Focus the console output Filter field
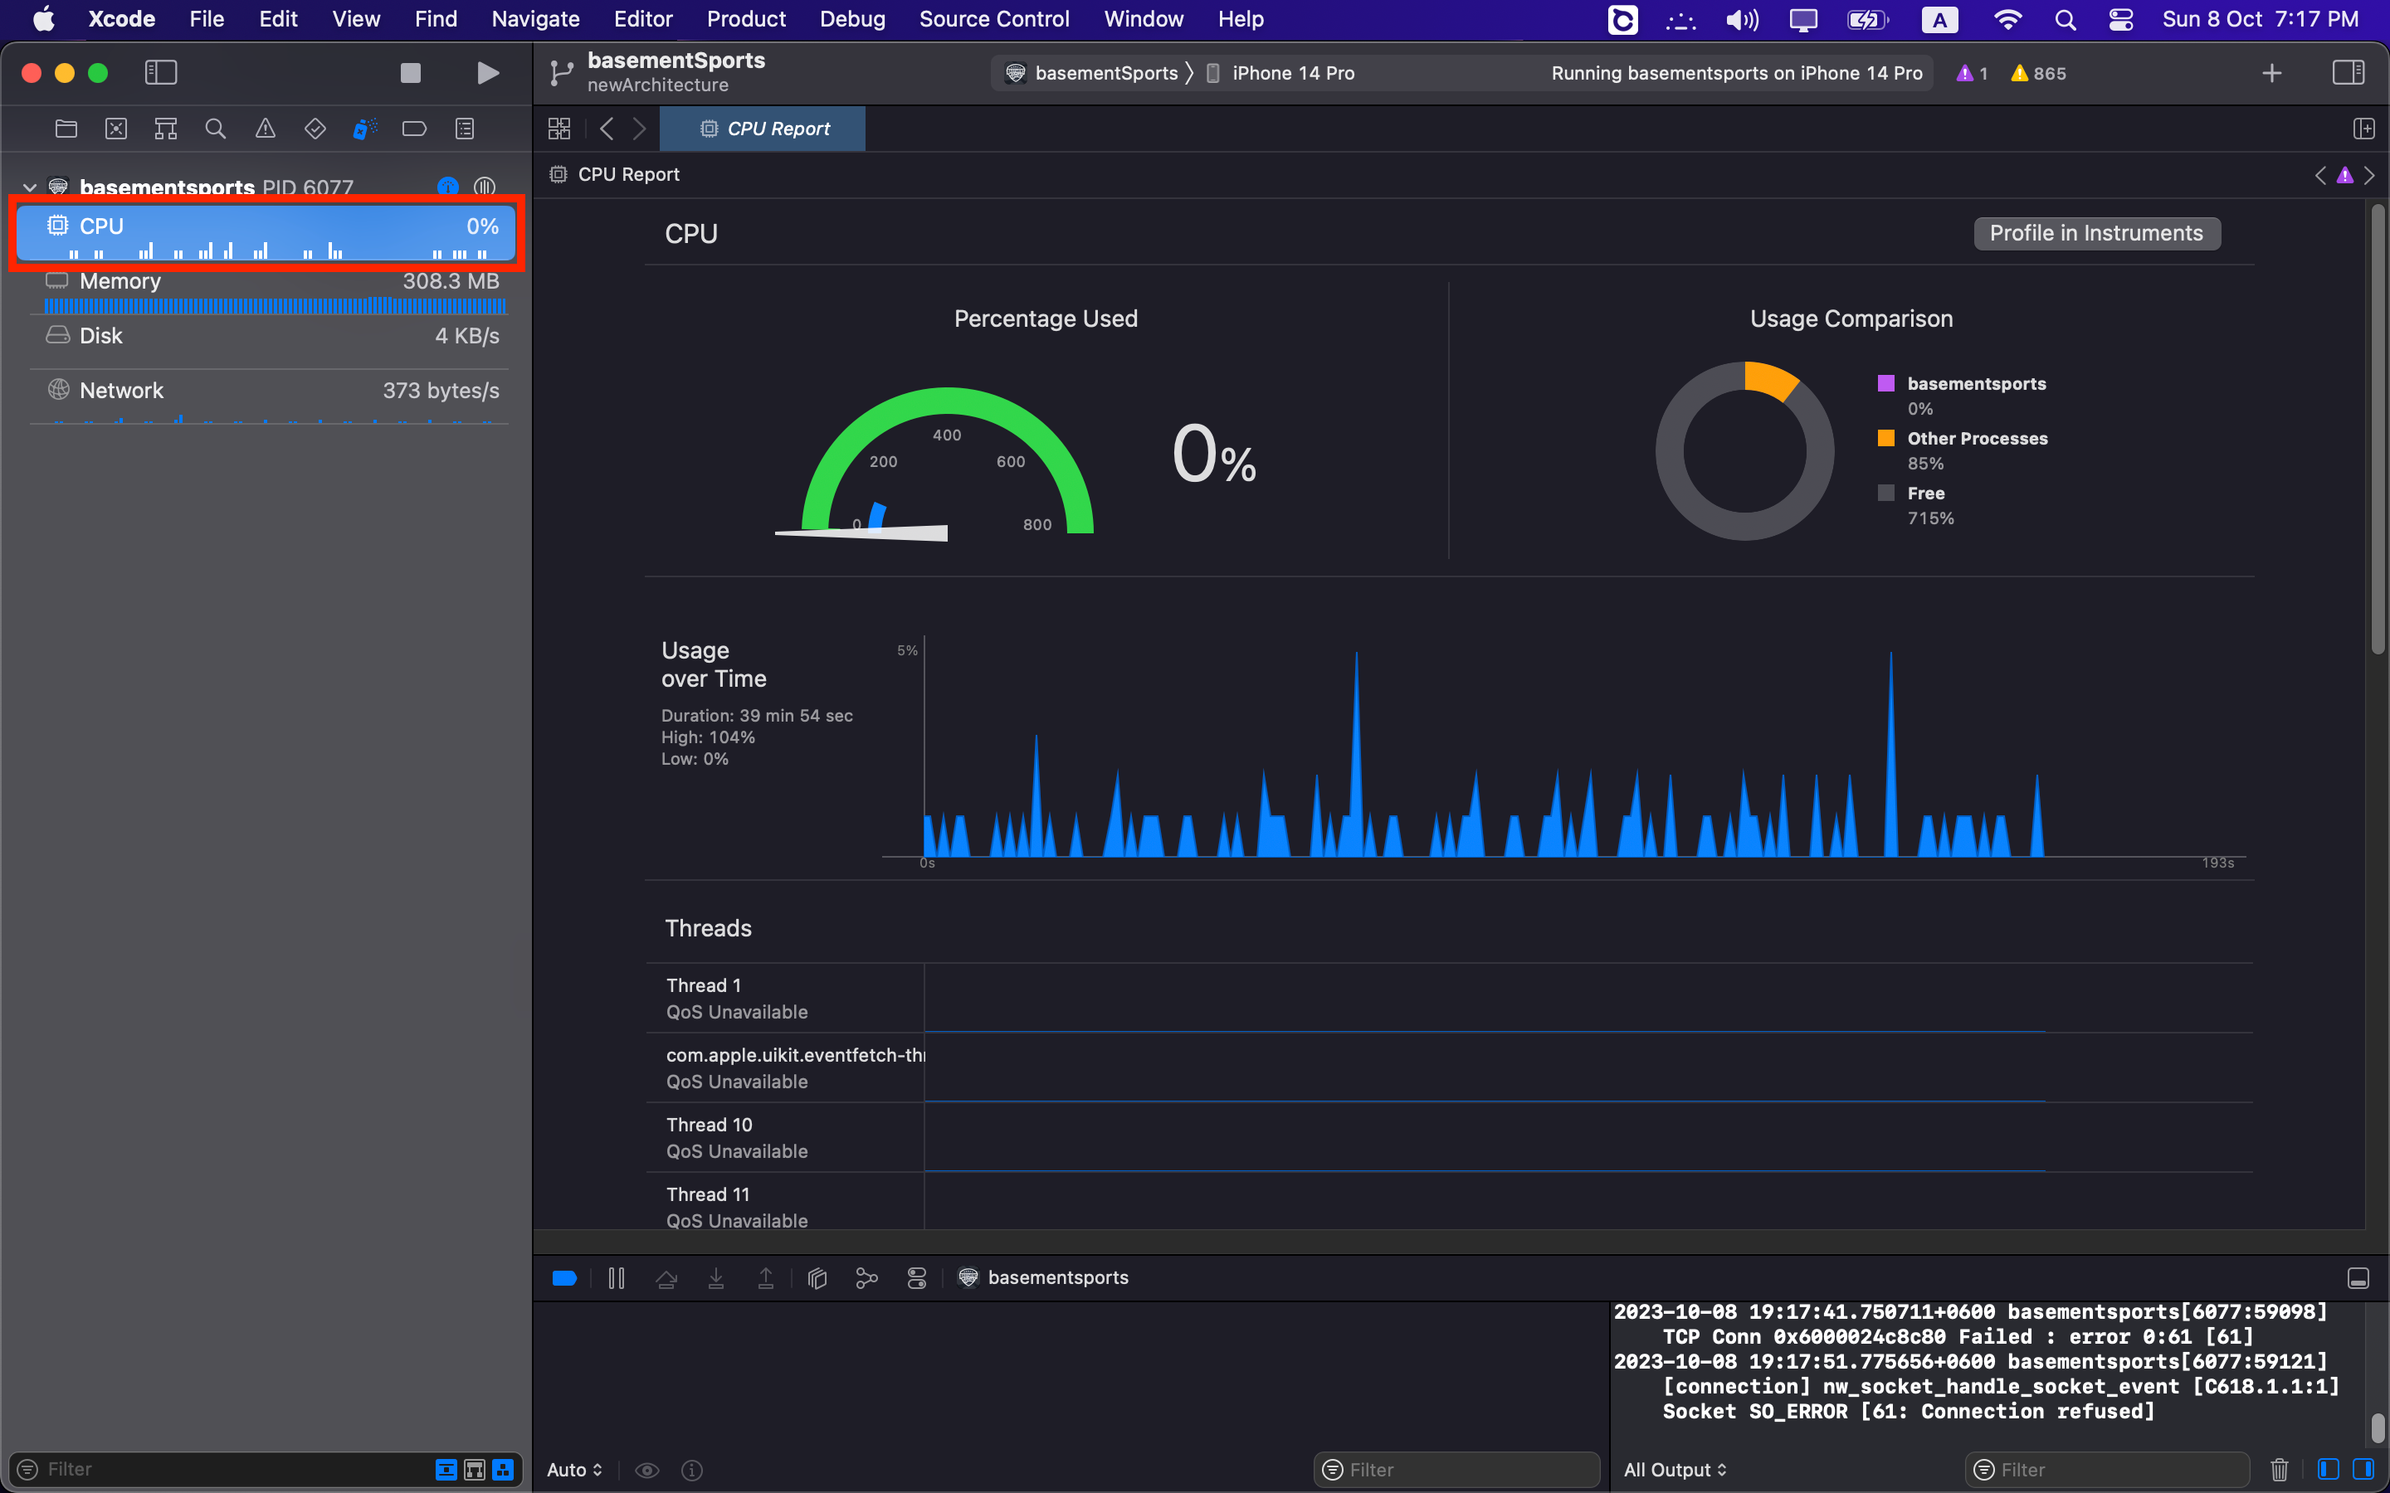 2108,1469
